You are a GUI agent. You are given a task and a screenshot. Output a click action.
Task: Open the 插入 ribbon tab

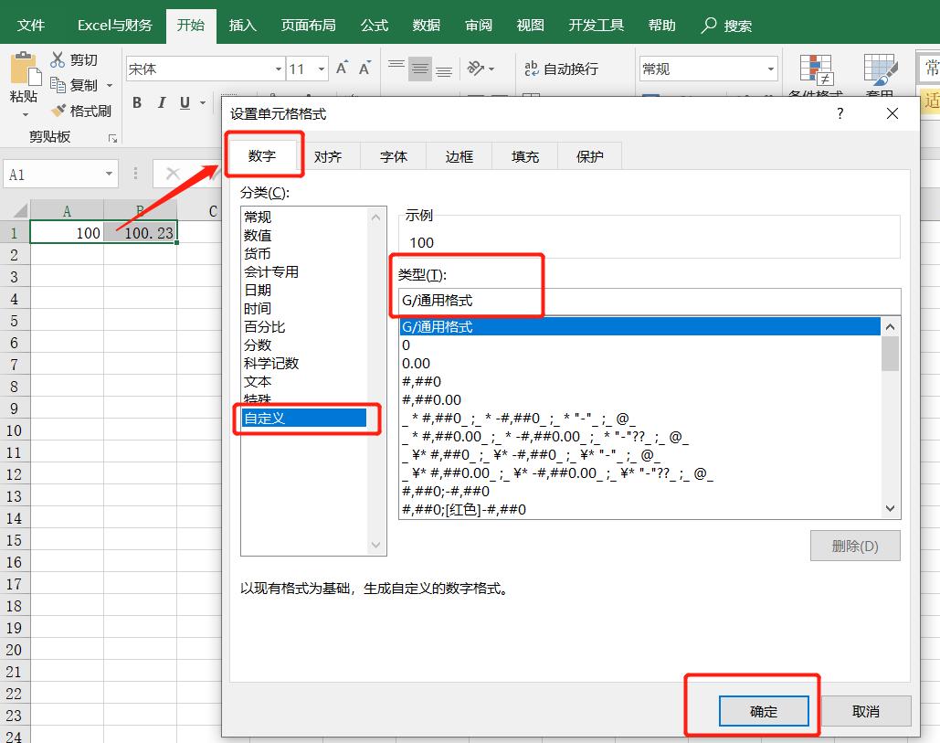point(241,25)
